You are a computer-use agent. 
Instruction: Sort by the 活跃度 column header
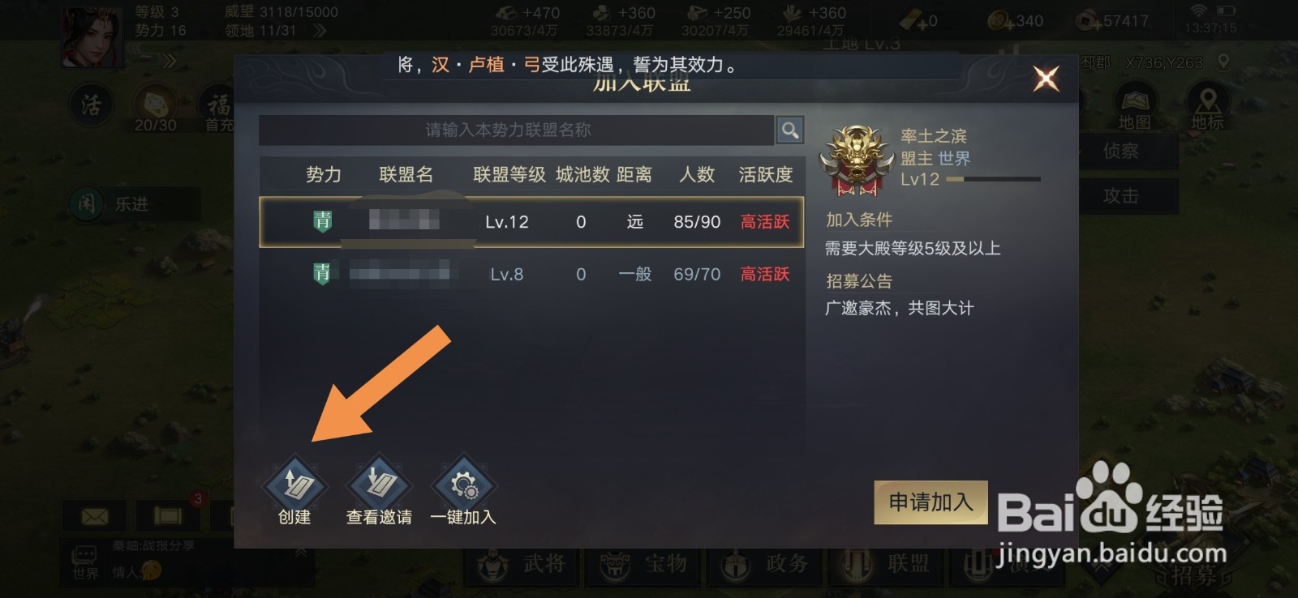click(765, 175)
